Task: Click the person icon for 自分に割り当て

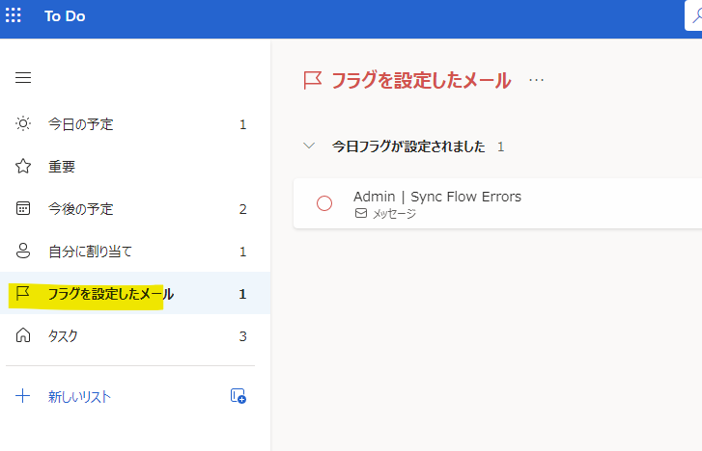Action: pos(23,251)
